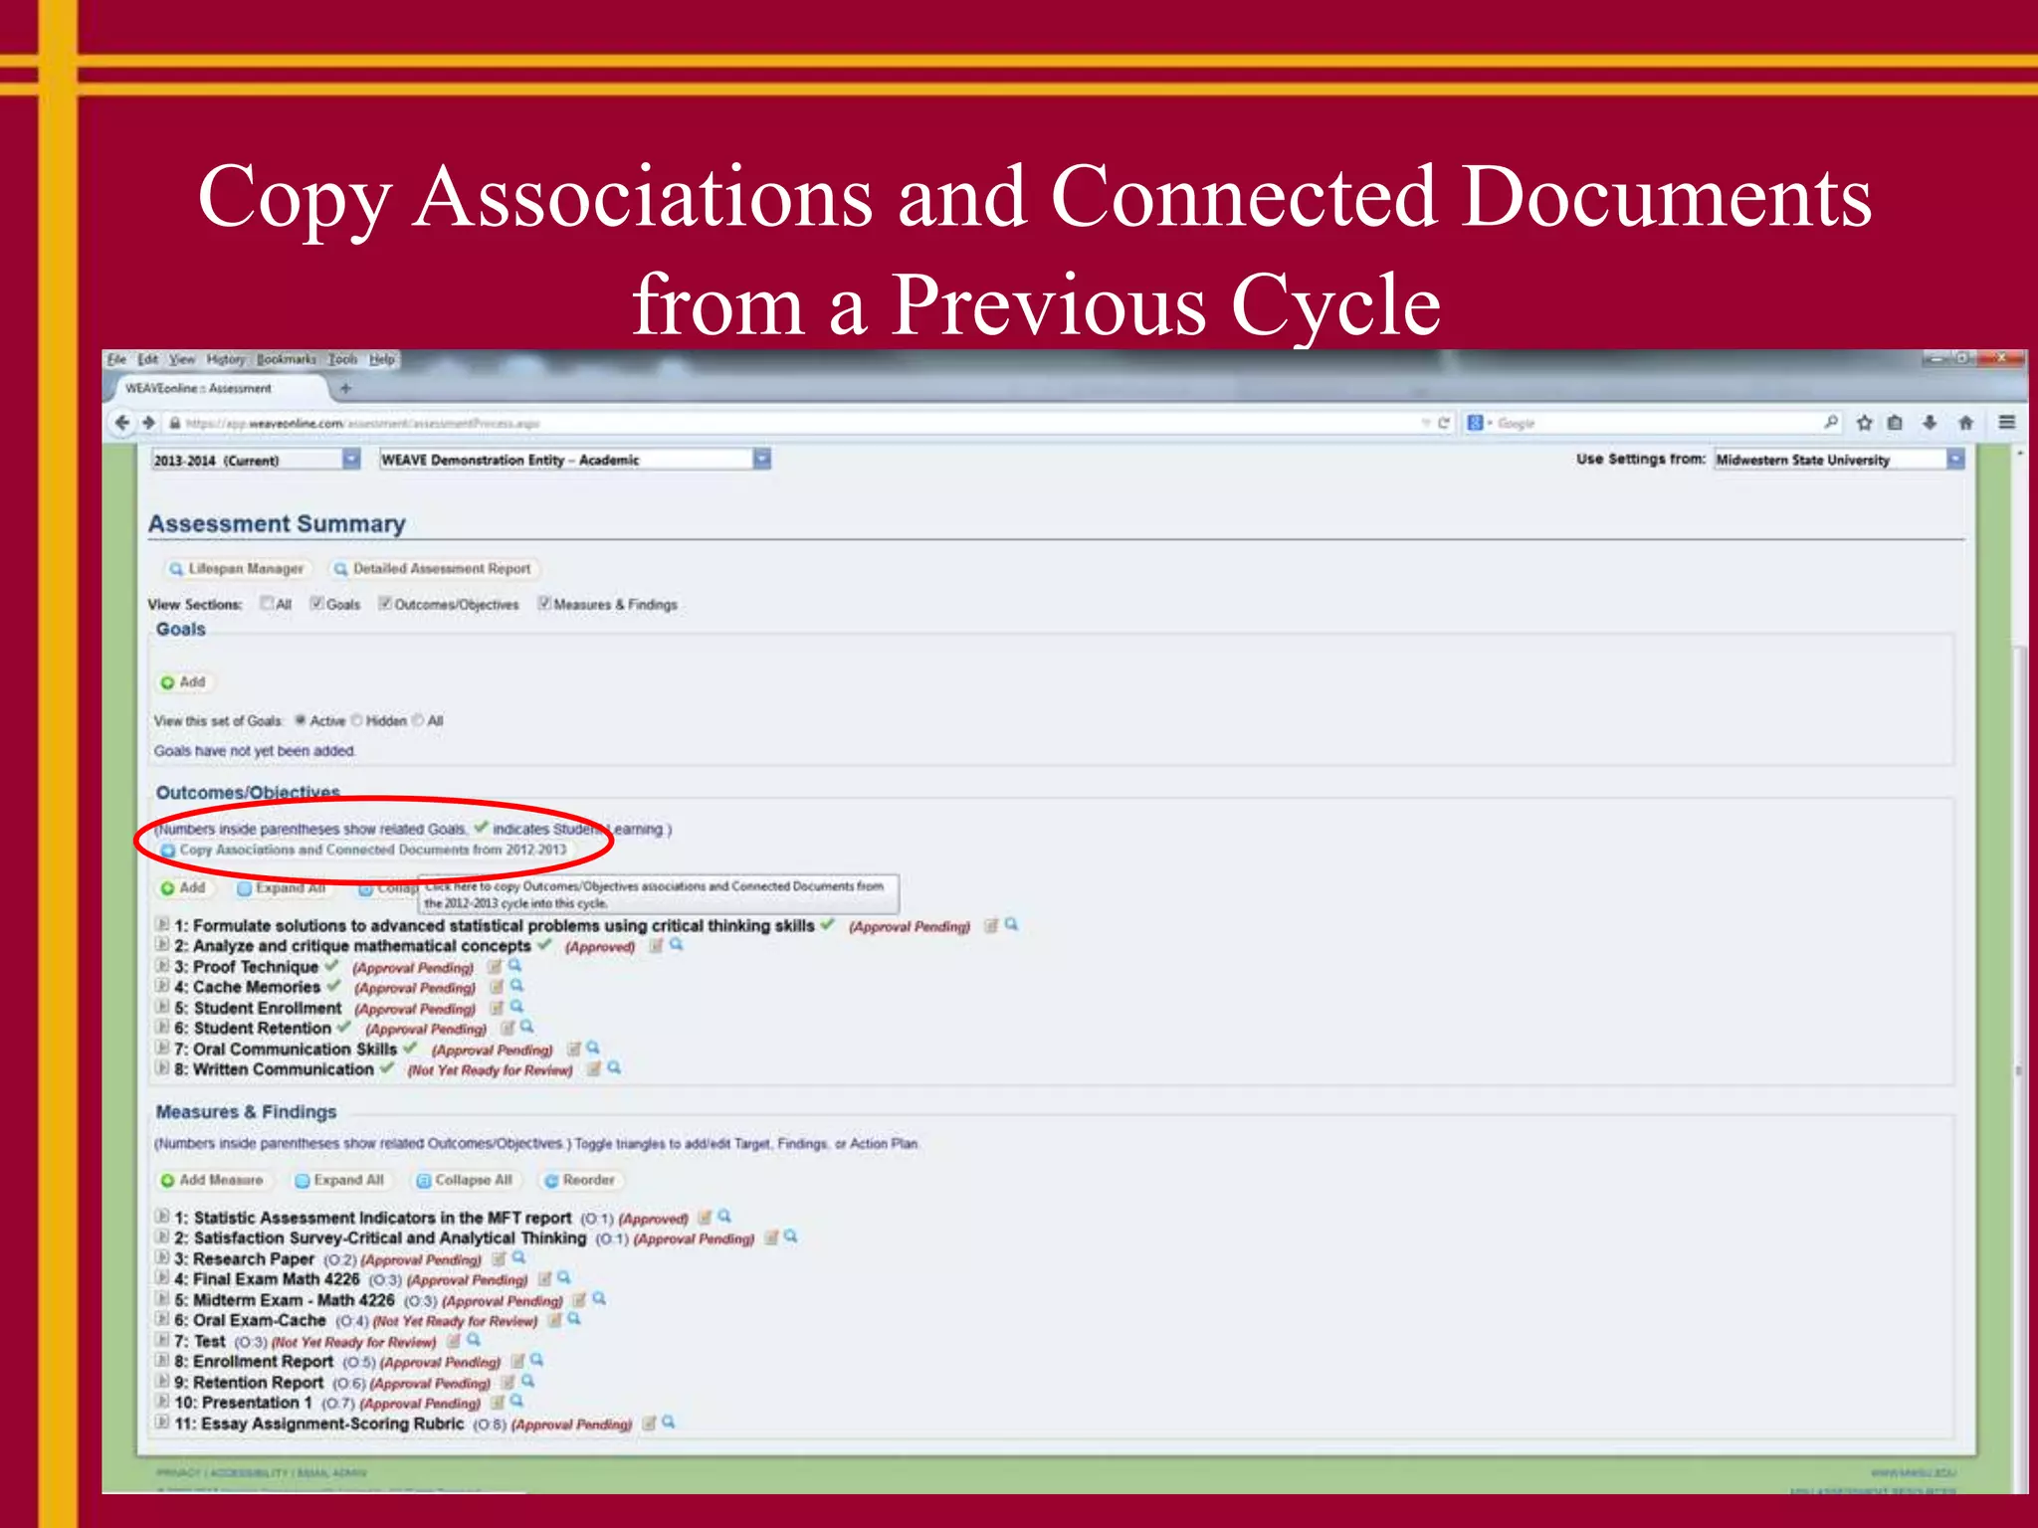Viewport: 2038px width, 1528px height.
Task: Expand outcome 8 Written Communication row
Action: coord(162,1068)
